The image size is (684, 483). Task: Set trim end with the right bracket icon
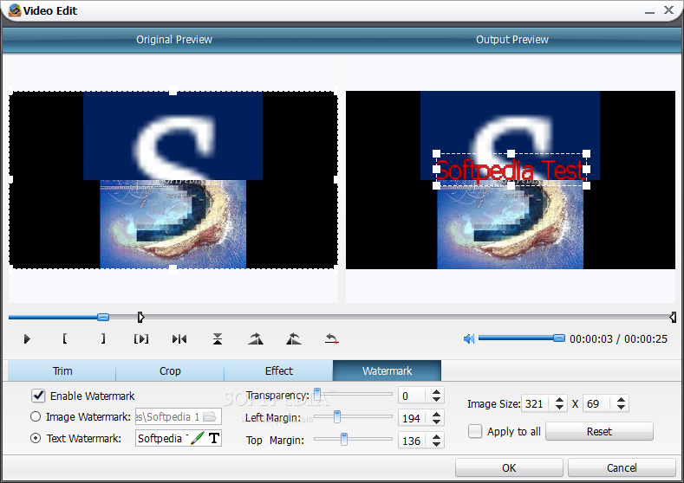[102, 338]
